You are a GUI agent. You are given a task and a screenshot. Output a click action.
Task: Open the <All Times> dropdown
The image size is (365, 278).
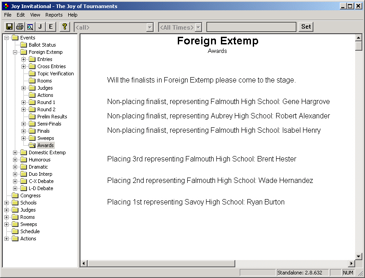tap(198, 27)
